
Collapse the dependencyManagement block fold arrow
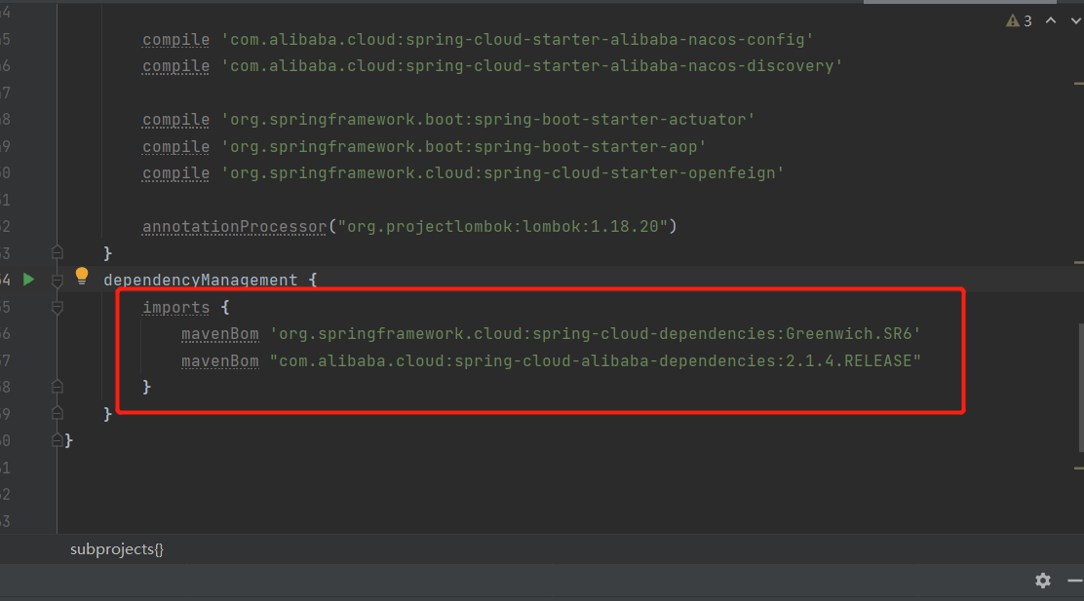pyautogui.click(x=57, y=280)
